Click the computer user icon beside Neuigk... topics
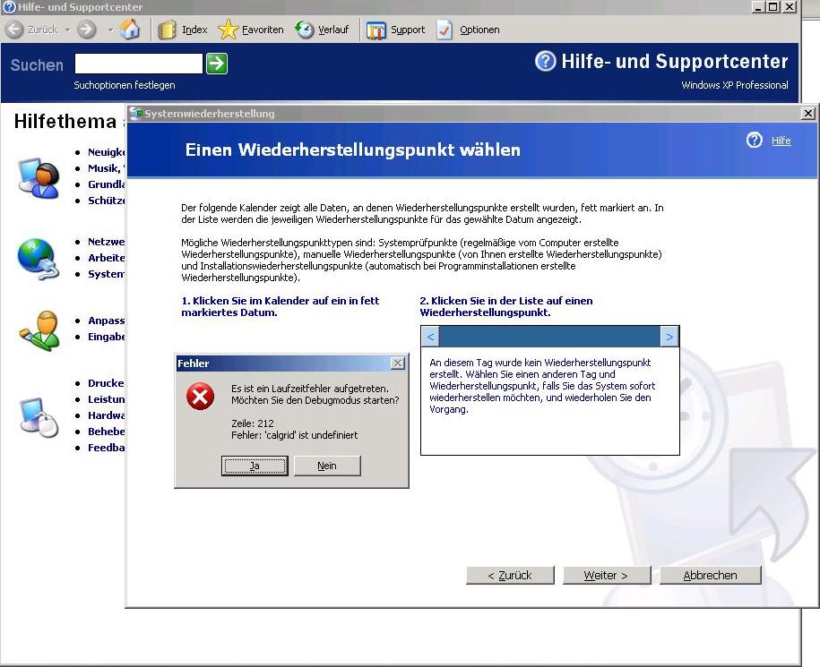 39,177
